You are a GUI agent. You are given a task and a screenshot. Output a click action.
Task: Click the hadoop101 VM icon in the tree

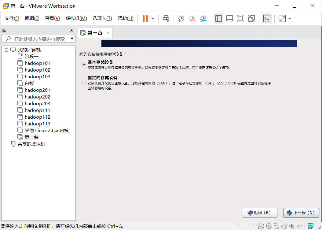(x=20, y=63)
